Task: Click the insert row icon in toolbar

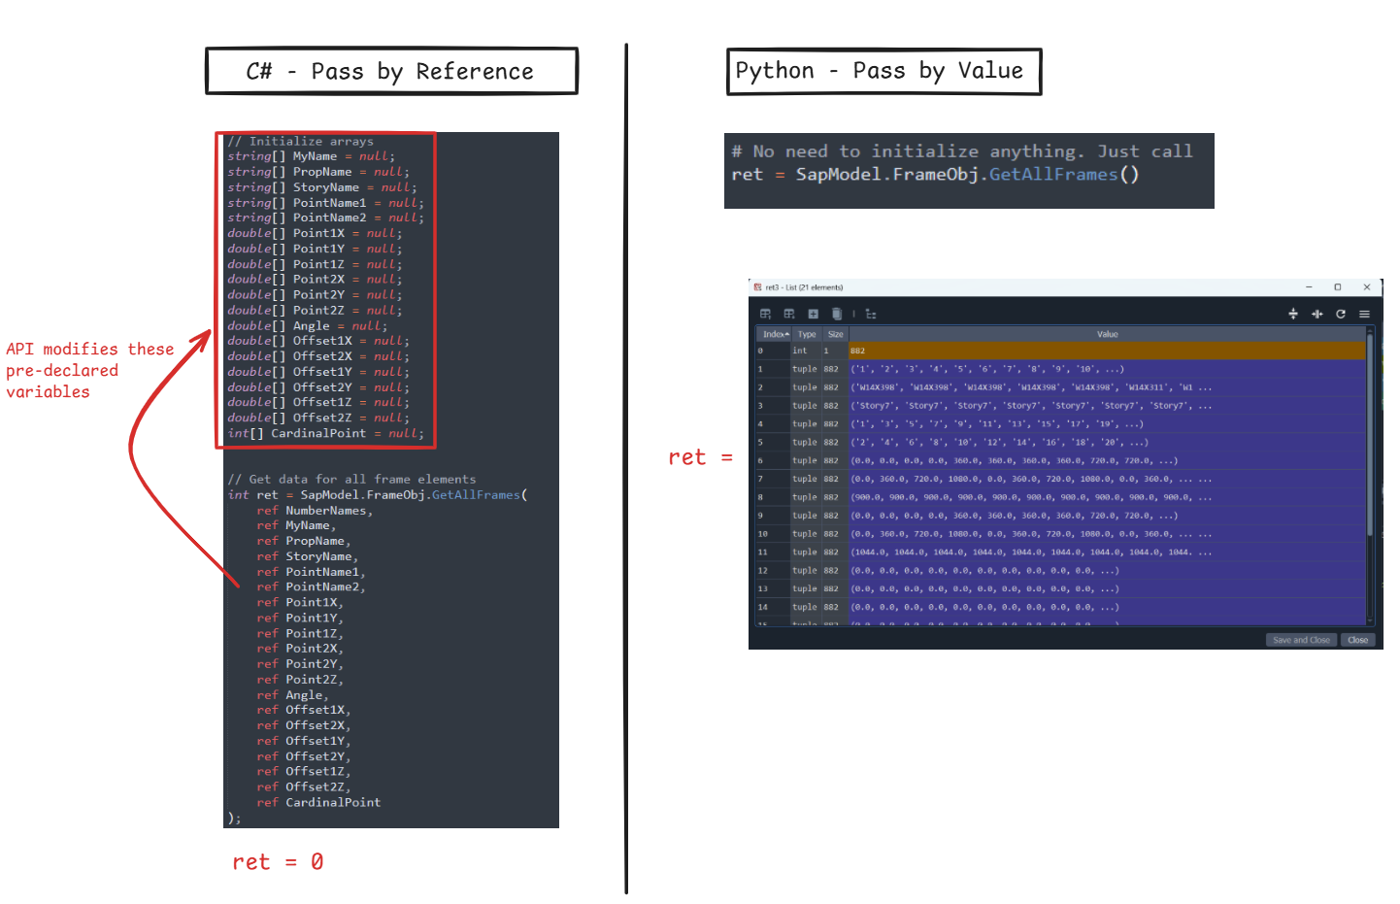Action: pyautogui.click(x=765, y=314)
